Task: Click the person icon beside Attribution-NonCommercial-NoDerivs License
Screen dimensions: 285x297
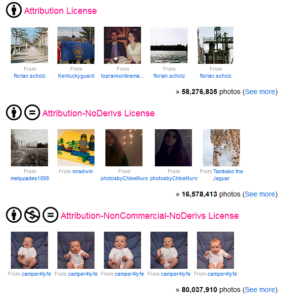Action: (14, 215)
